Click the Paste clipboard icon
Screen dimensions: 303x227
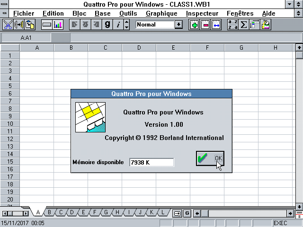coord(30,25)
